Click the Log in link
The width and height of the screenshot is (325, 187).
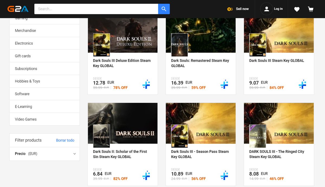coord(278,9)
